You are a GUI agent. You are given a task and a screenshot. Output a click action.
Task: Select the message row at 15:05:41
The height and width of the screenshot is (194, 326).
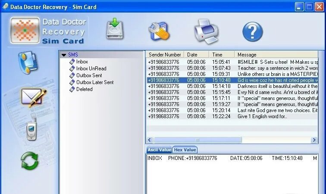click(232, 62)
